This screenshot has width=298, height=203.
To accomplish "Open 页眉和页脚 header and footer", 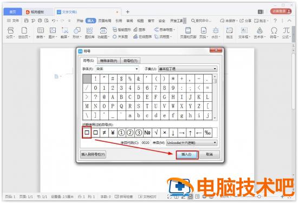I will click(188, 32).
